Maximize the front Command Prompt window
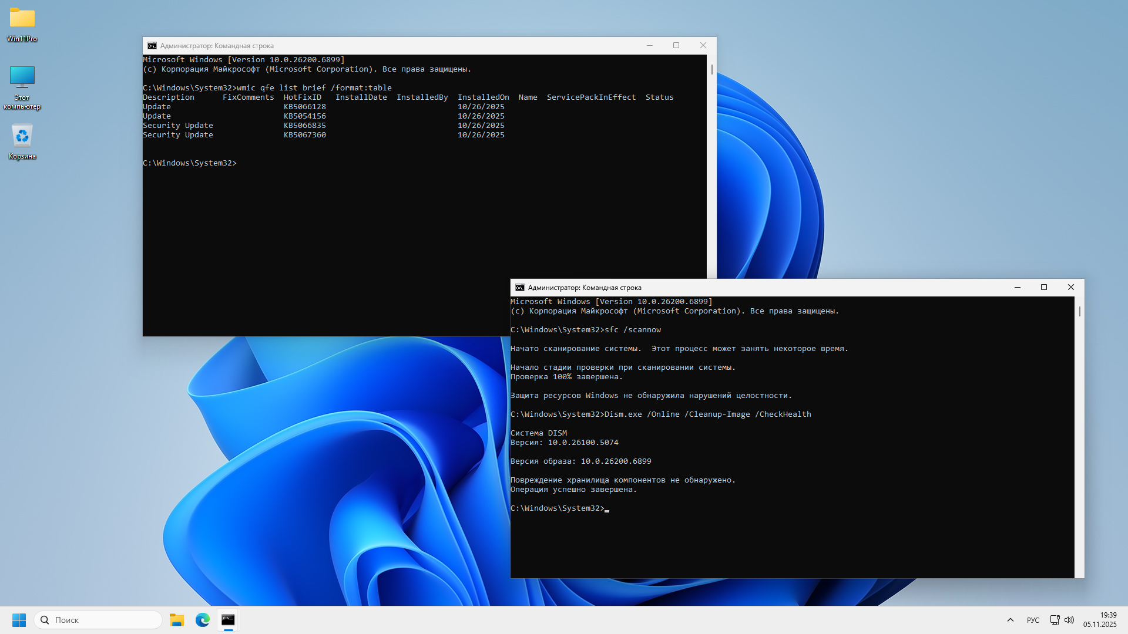Image resolution: width=1128 pixels, height=634 pixels. (1044, 288)
